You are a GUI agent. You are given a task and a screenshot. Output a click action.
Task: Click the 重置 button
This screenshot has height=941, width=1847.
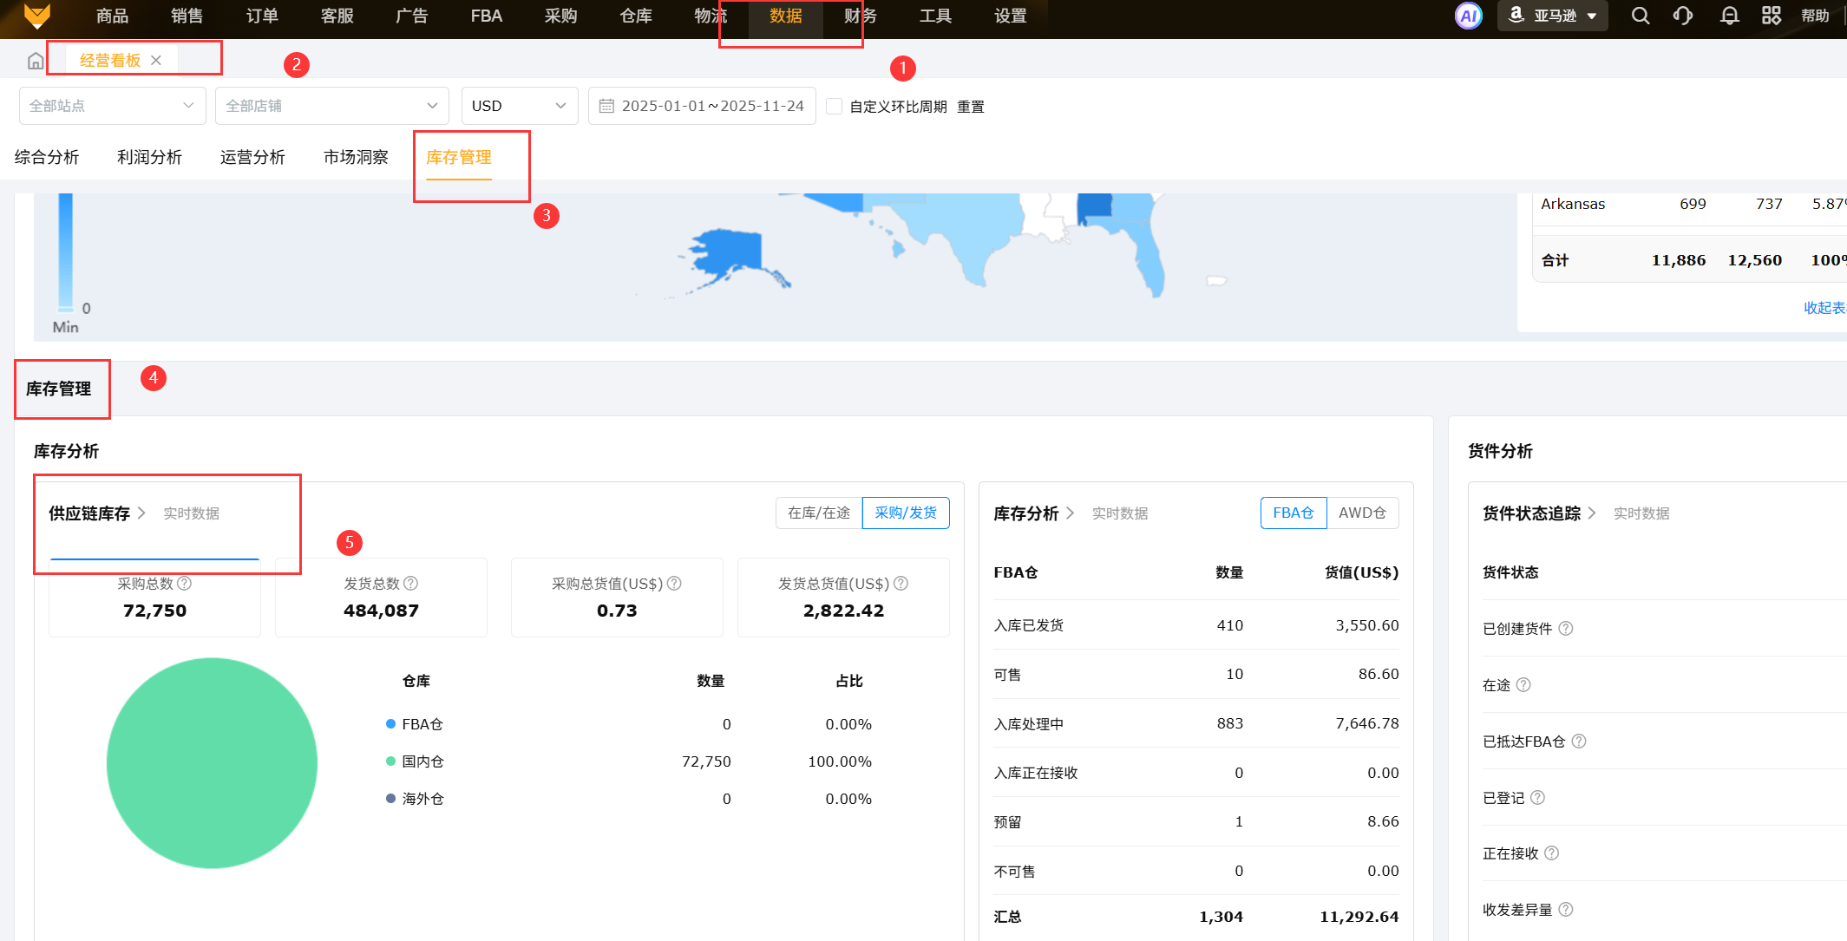point(970,107)
